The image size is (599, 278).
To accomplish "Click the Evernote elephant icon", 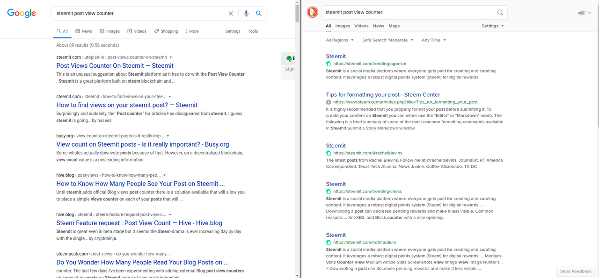I will pos(290,59).
